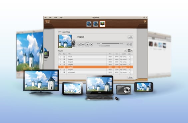The image size is (188, 123).
Task: Click the next track button
Action: coord(92,45)
